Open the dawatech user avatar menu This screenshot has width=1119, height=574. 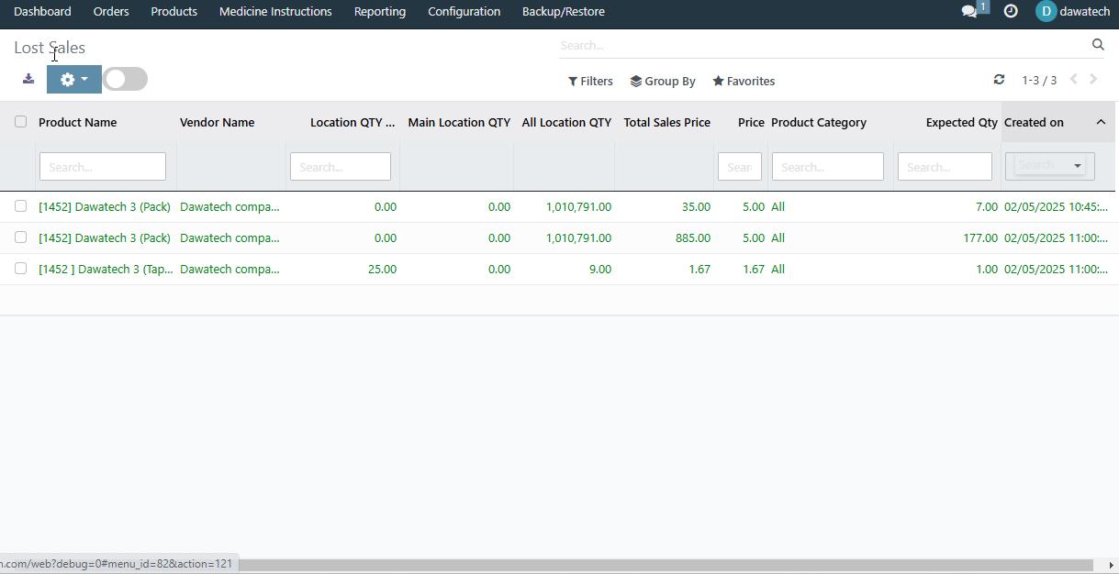click(x=1072, y=12)
